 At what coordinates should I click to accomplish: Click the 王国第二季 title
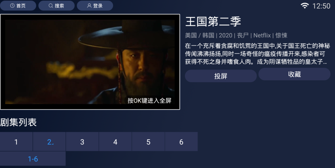213,22
